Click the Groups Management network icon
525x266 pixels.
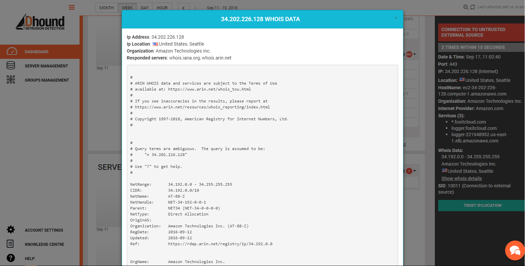(11, 80)
